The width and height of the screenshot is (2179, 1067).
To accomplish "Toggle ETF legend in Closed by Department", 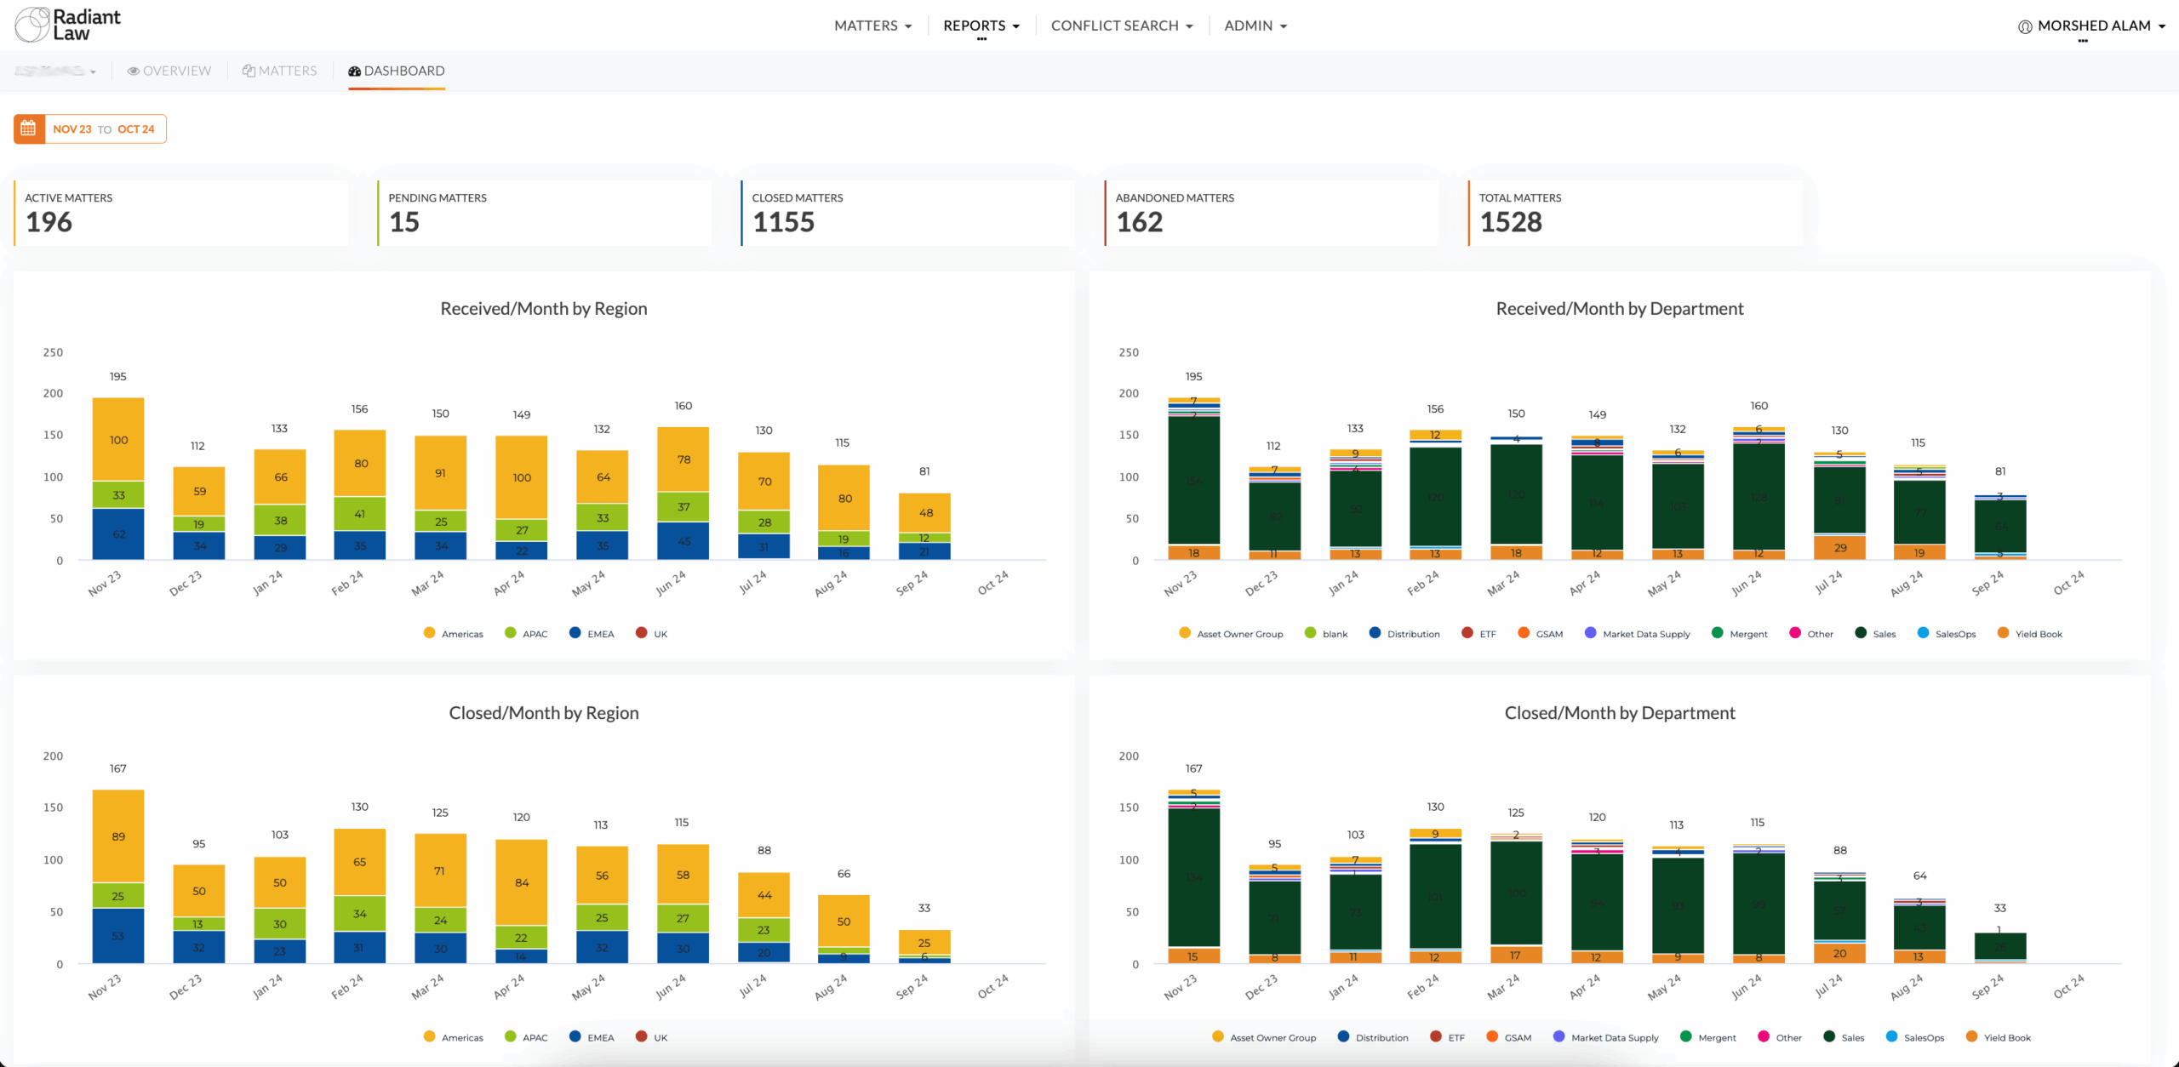I will pyautogui.click(x=1448, y=1037).
